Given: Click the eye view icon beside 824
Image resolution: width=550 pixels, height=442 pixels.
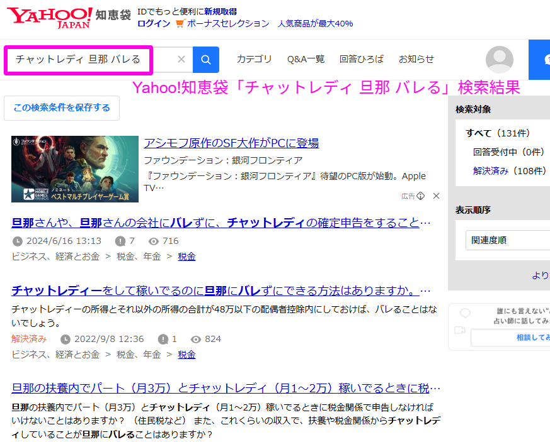Looking at the screenshot, I should 196,340.
